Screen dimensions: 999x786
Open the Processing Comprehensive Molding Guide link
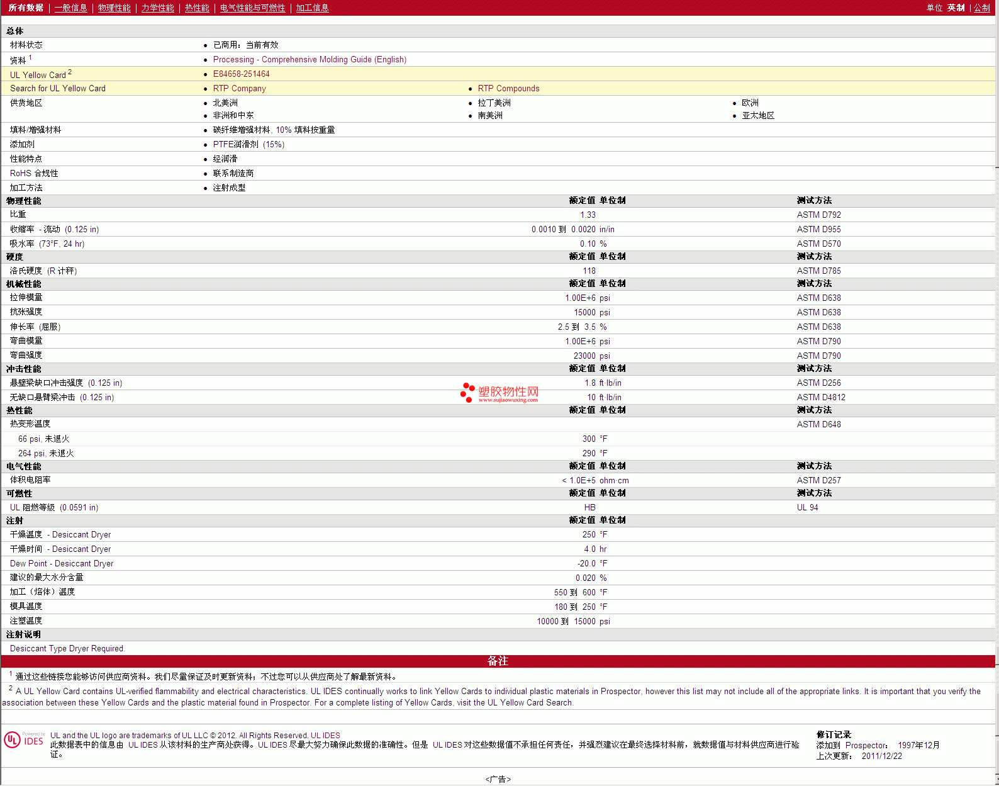pyautogui.click(x=310, y=59)
